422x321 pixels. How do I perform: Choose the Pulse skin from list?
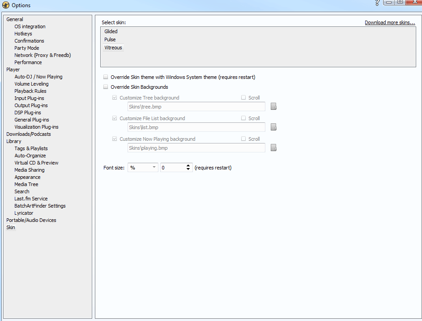click(110, 39)
